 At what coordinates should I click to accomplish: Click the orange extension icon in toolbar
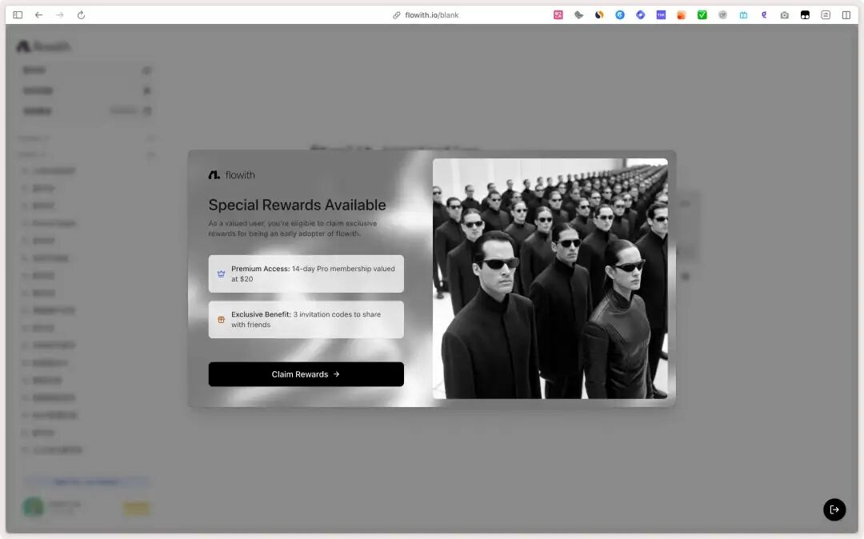pos(681,15)
